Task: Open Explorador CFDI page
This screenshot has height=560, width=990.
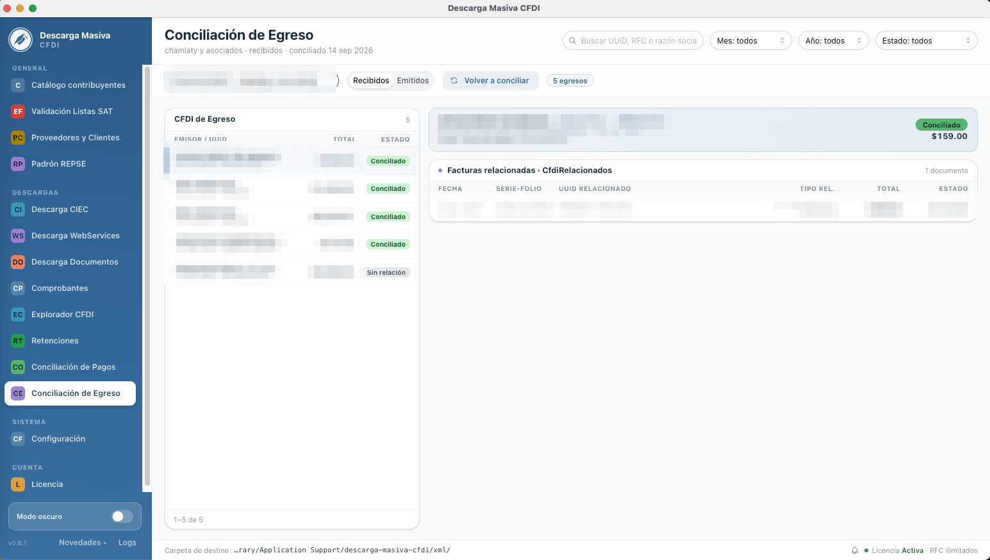Action: point(70,315)
